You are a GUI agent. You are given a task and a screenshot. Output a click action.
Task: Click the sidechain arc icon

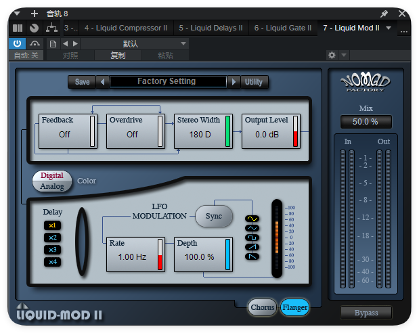[35, 43]
